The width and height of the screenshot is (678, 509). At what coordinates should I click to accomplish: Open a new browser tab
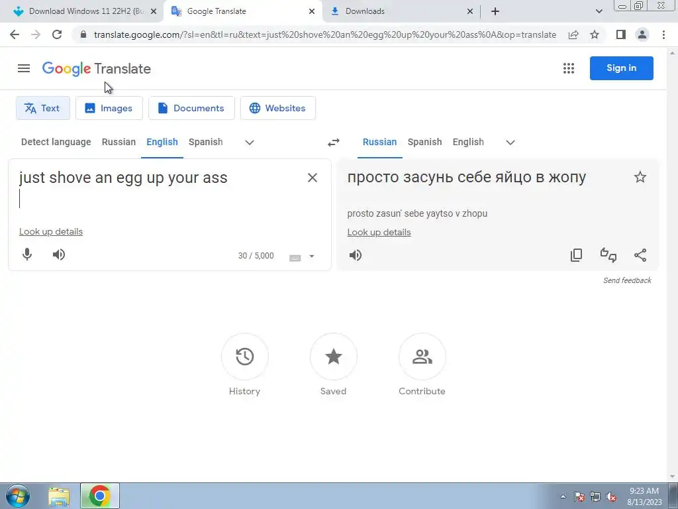pos(495,11)
